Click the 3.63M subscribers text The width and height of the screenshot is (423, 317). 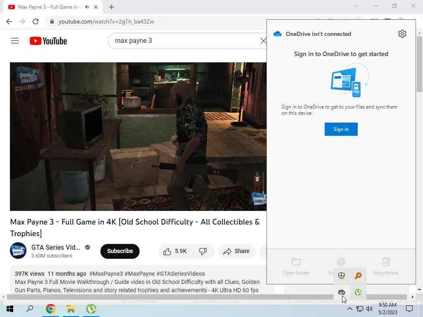click(52, 256)
